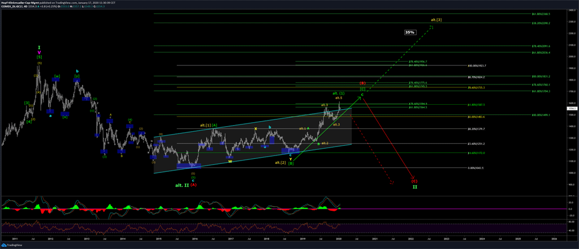579x249 pixels.
Task: Select the white 35% probability label
Action: coord(410,33)
